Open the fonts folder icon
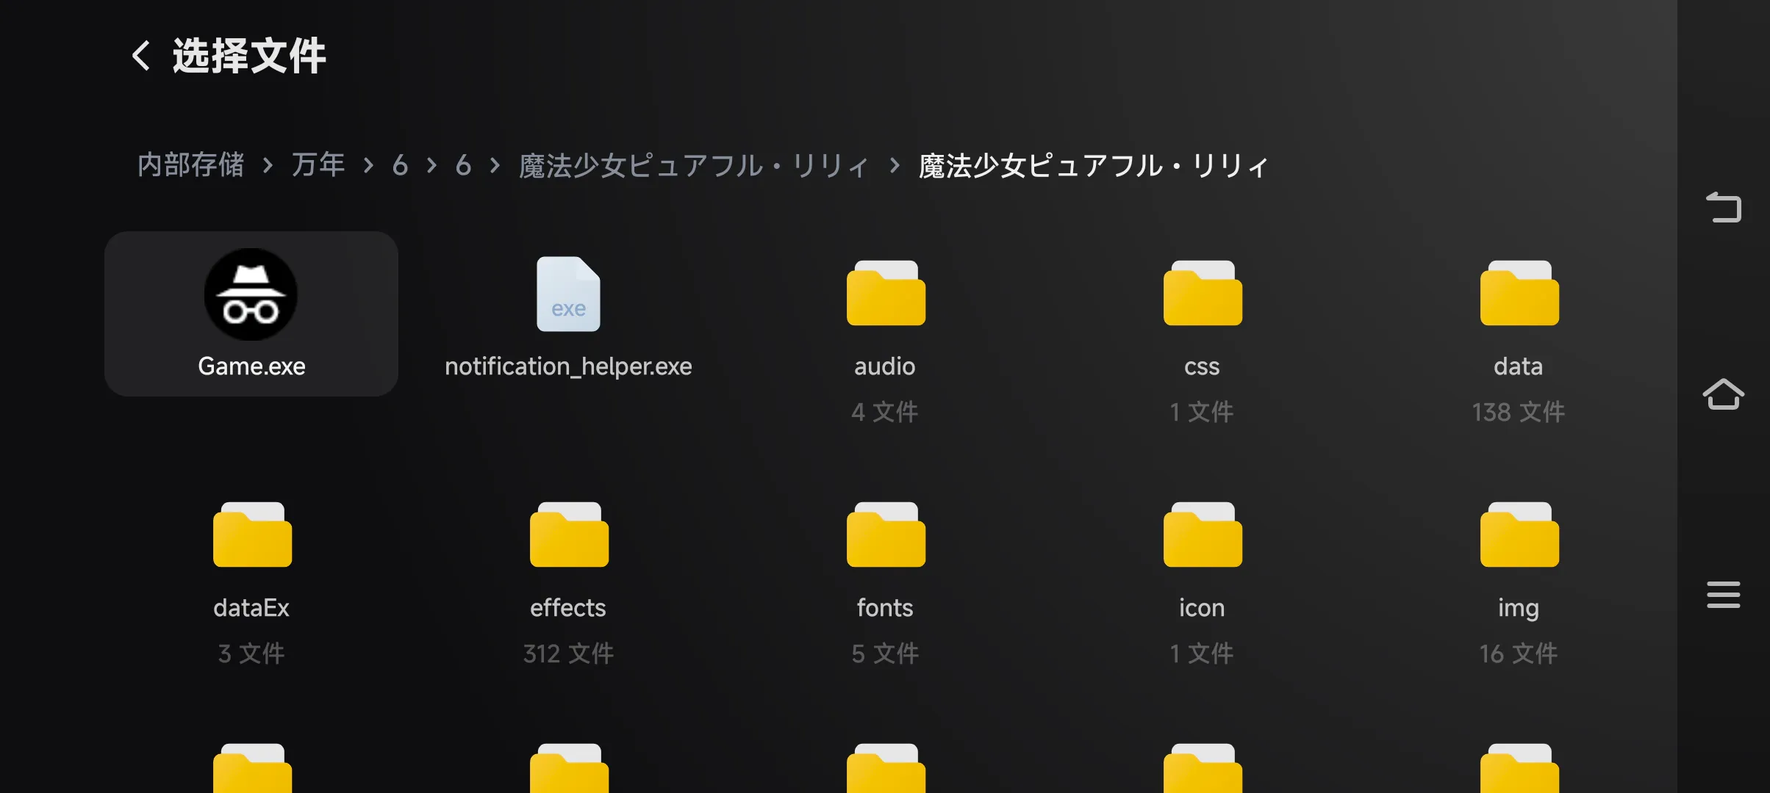The height and width of the screenshot is (793, 1770). [x=886, y=535]
